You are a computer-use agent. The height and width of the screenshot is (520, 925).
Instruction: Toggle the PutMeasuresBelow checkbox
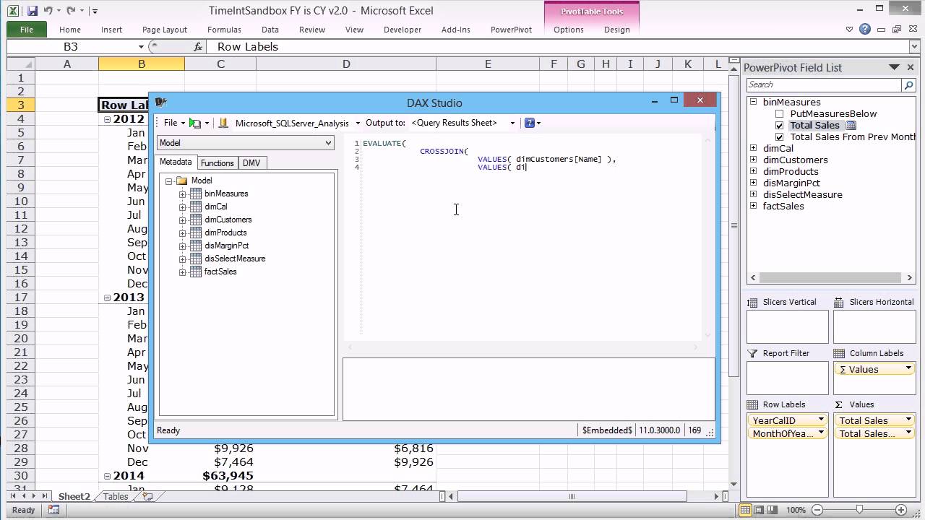coord(779,113)
